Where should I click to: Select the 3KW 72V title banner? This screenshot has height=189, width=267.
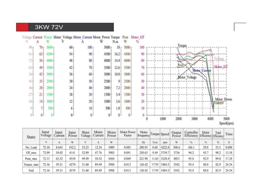click(x=71, y=27)
